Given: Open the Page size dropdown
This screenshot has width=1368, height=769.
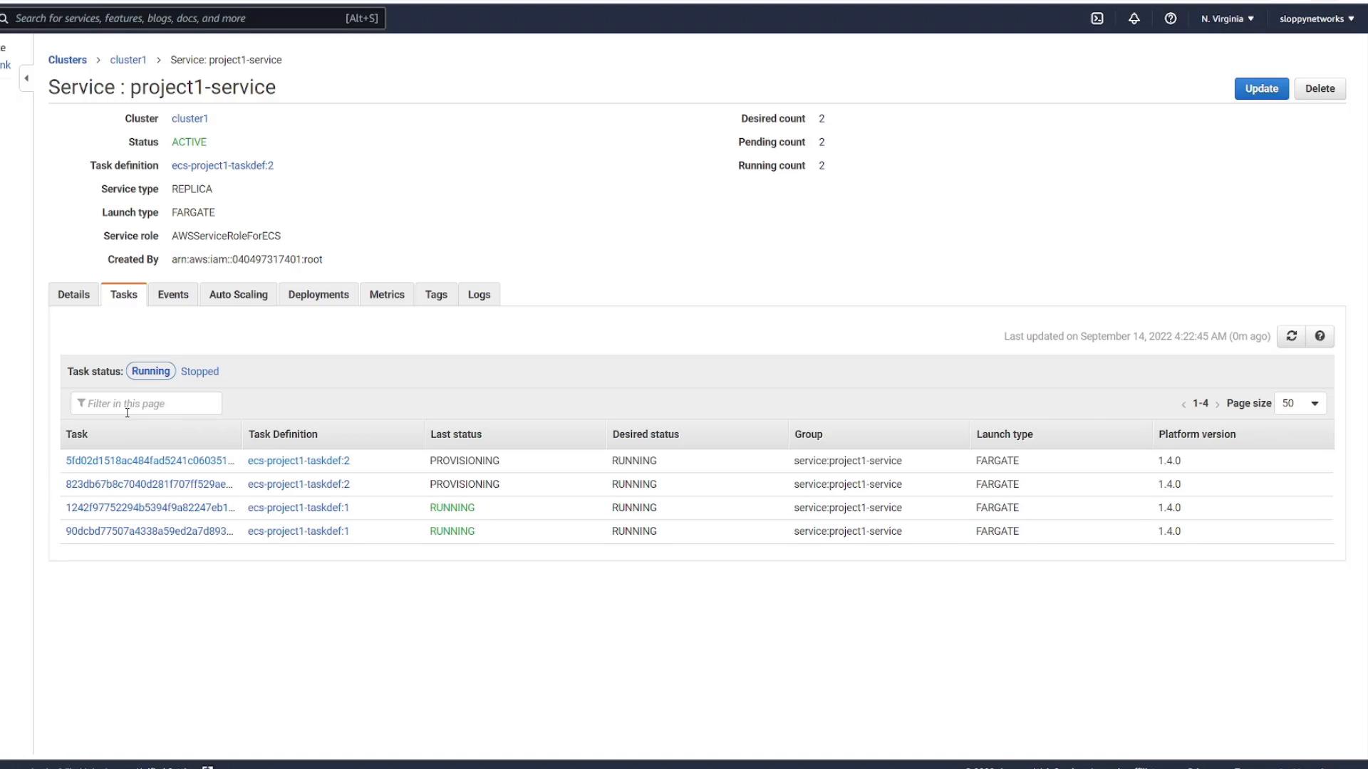Looking at the screenshot, I should coord(1300,404).
